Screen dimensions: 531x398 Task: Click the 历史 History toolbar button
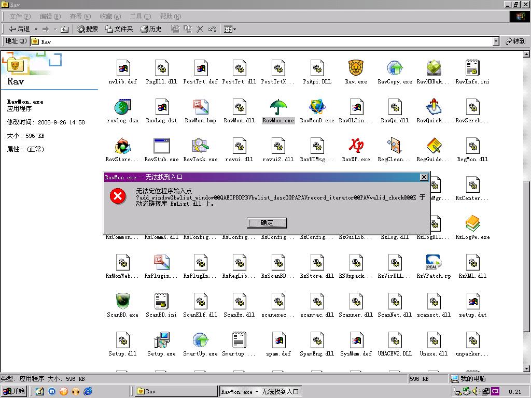click(x=151, y=29)
